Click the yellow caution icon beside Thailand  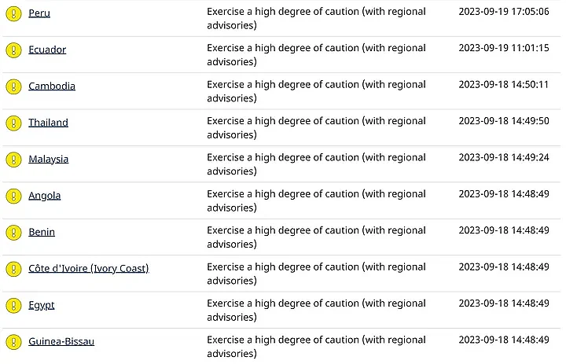pos(13,123)
